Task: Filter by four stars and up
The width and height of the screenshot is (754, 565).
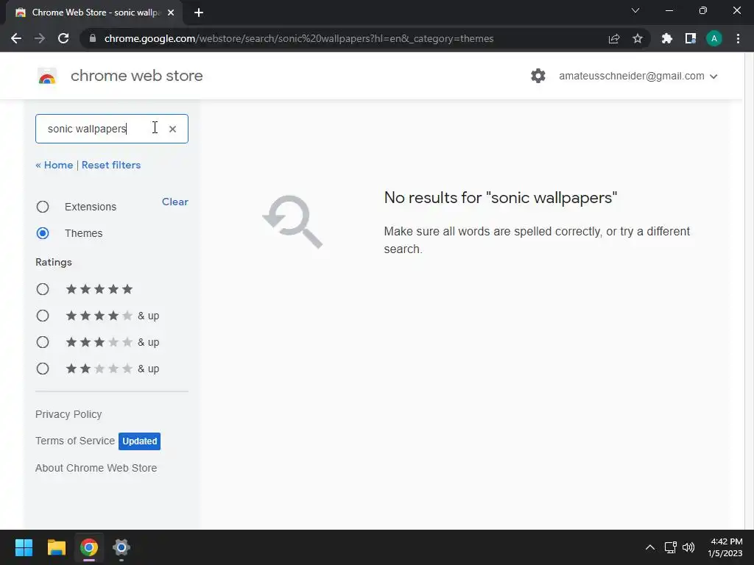Action: [x=43, y=316]
